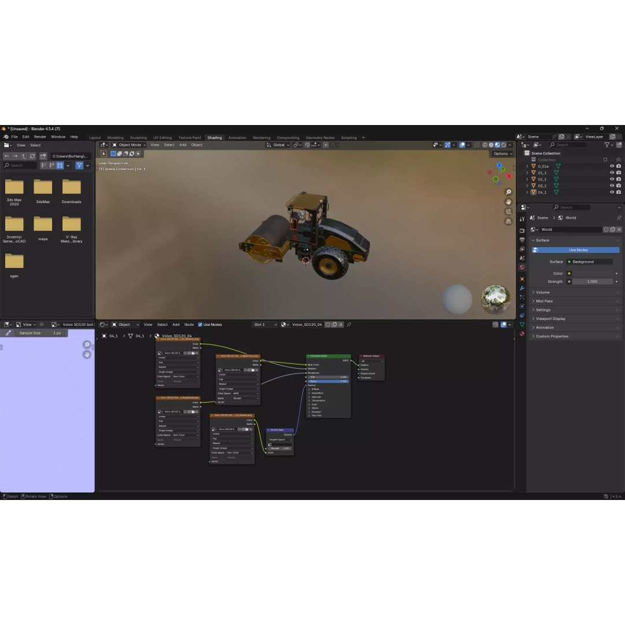This screenshot has width=625, height=625.
Task: Switch to the Layout workspace tab
Action: [95, 138]
